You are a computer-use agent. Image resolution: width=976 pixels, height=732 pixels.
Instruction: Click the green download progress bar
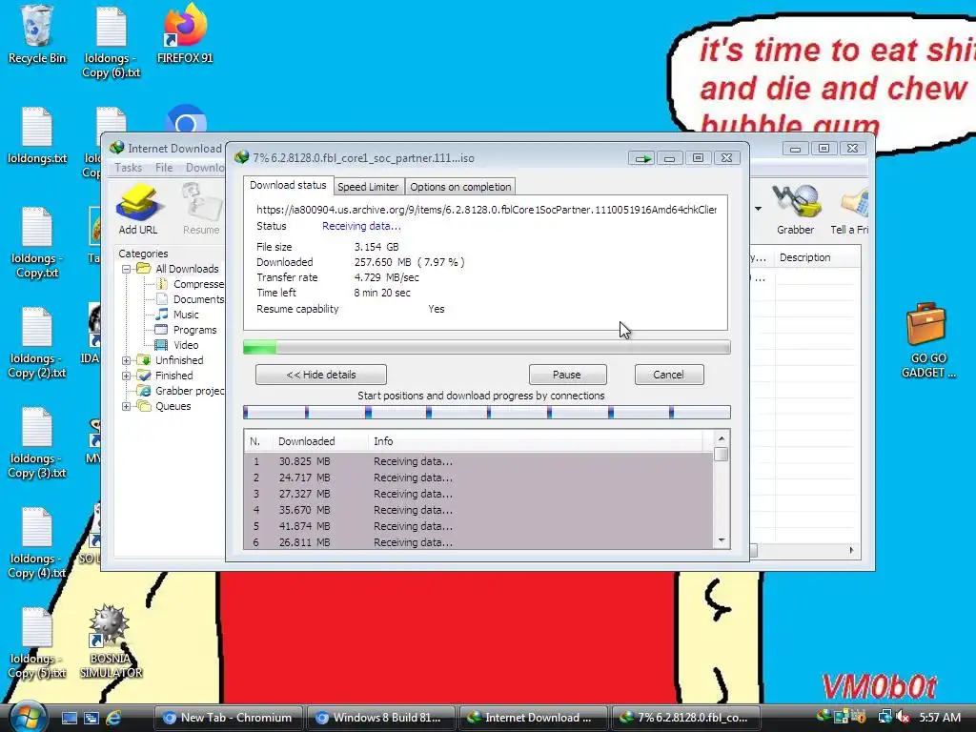coord(487,347)
